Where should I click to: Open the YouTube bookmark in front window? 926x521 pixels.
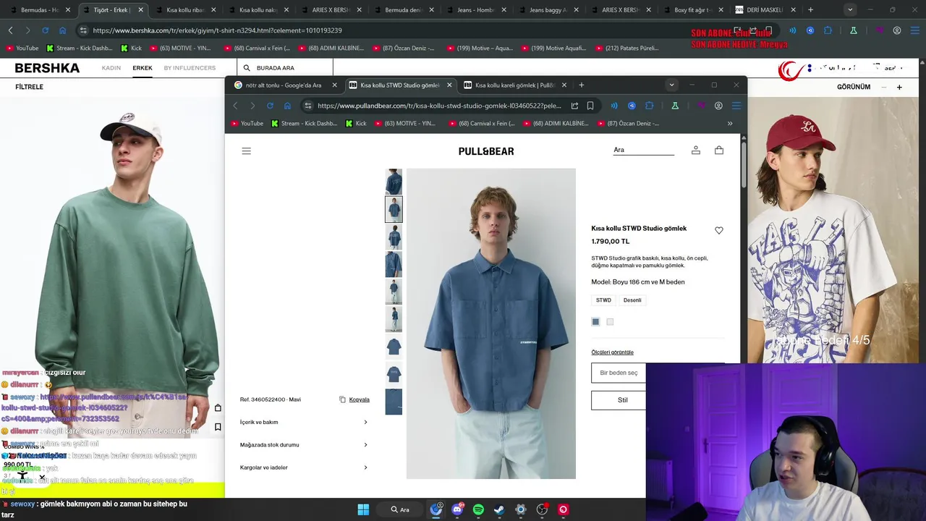click(x=247, y=123)
